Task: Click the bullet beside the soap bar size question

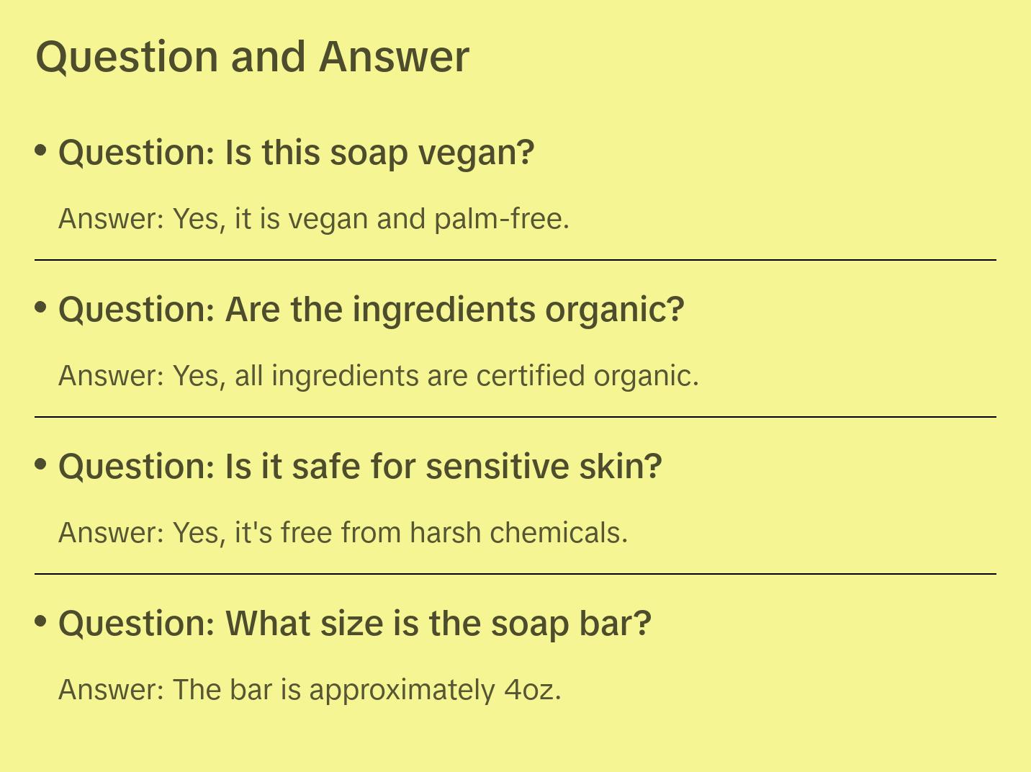Action: tap(41, 621)
